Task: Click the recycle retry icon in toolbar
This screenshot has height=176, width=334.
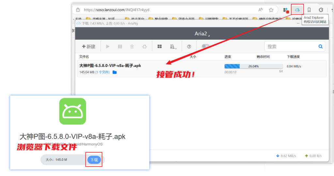Action: click(144, 46)
